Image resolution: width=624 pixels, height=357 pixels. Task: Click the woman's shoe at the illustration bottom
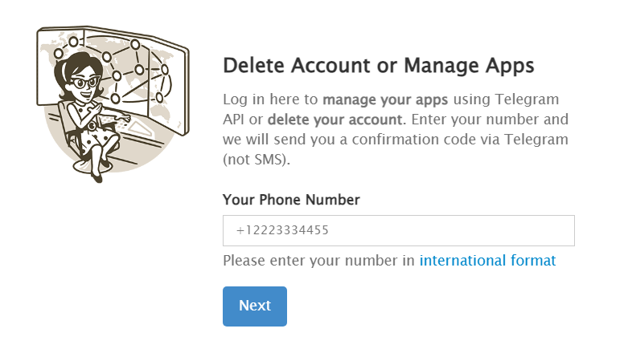tap(96, 176)
